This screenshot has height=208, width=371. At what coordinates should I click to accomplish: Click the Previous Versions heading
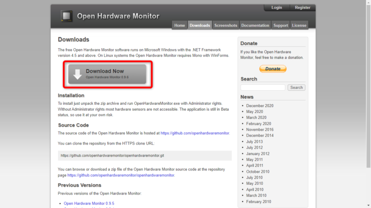(79, 185)
